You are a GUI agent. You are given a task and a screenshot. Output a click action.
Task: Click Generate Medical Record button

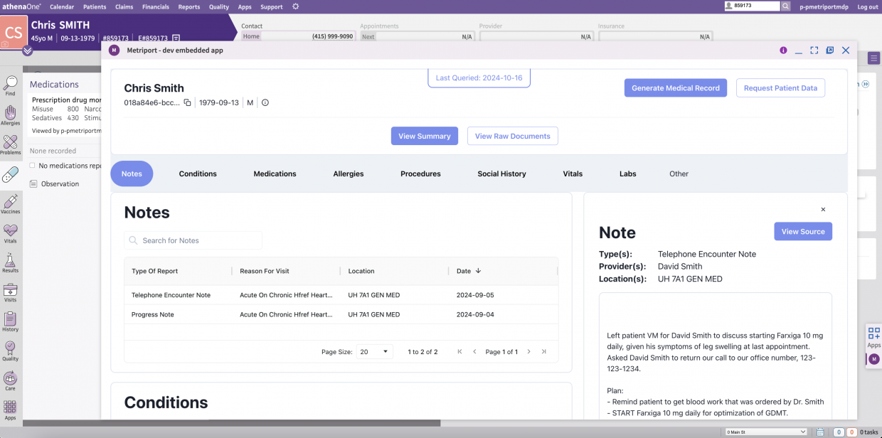coord(676,88)
